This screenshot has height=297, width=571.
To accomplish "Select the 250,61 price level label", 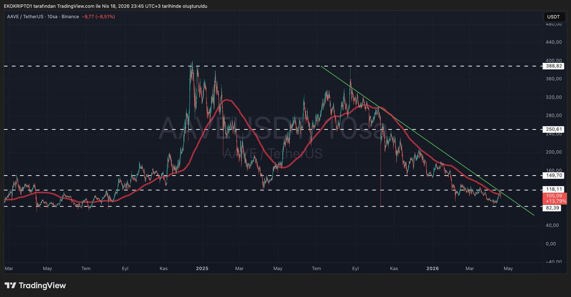I will pos(553,129).
